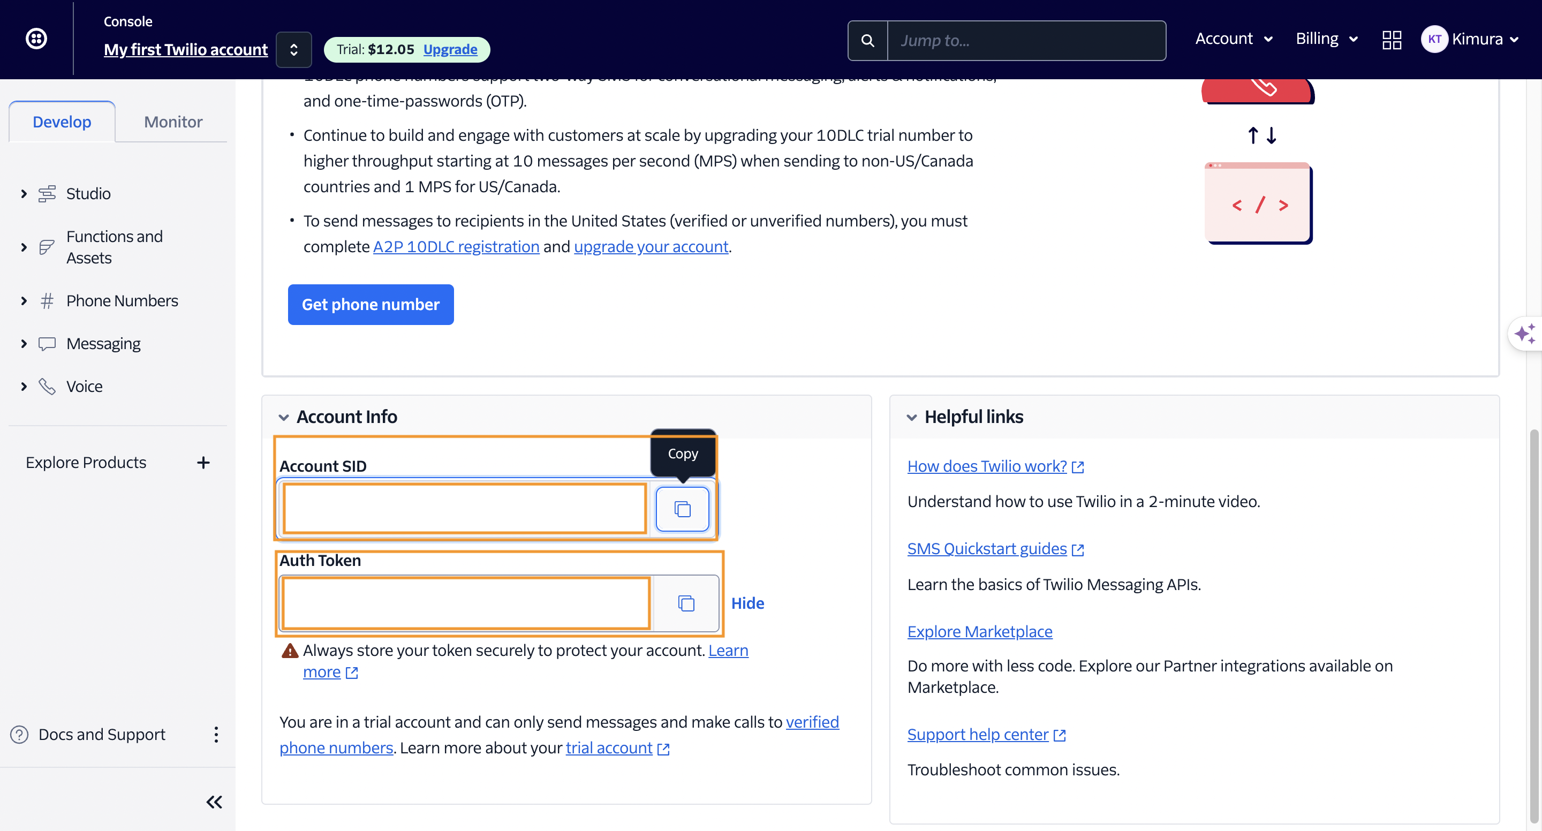Image resolution: width=1542 pixels, height=831 pixels.
Task: Open Studio in the sidebar
Action: [88, 193]
